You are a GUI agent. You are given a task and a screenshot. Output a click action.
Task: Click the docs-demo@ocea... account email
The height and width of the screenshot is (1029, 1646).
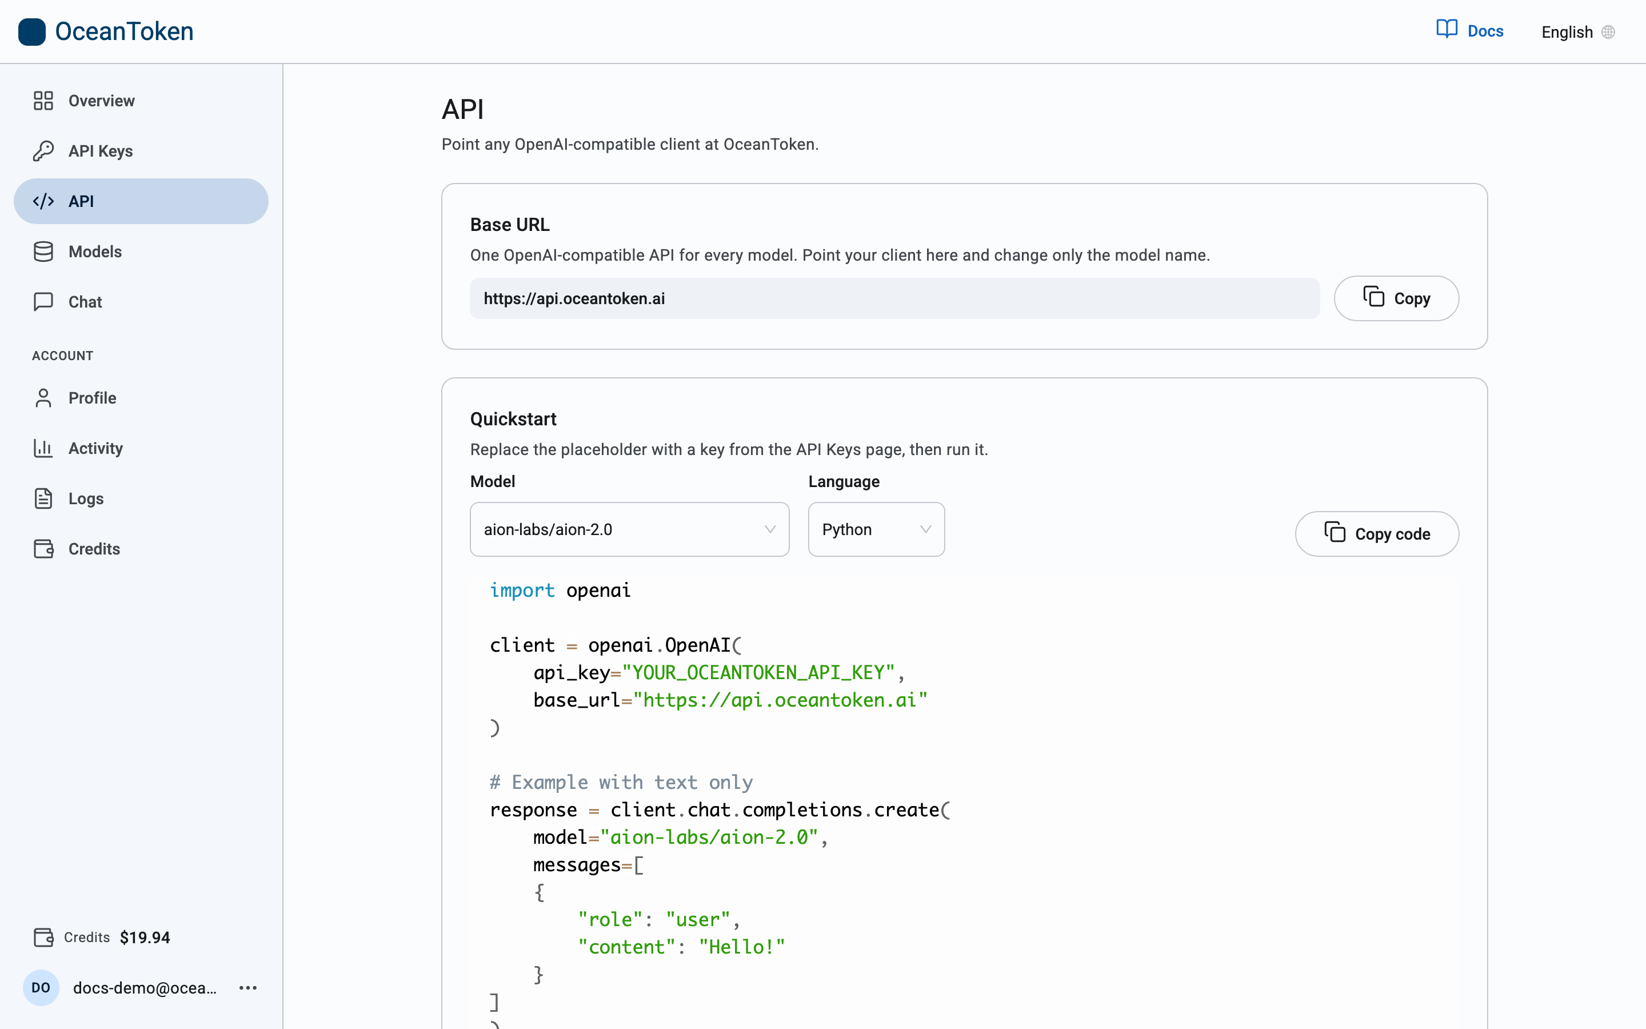click(x=145, y=987)
